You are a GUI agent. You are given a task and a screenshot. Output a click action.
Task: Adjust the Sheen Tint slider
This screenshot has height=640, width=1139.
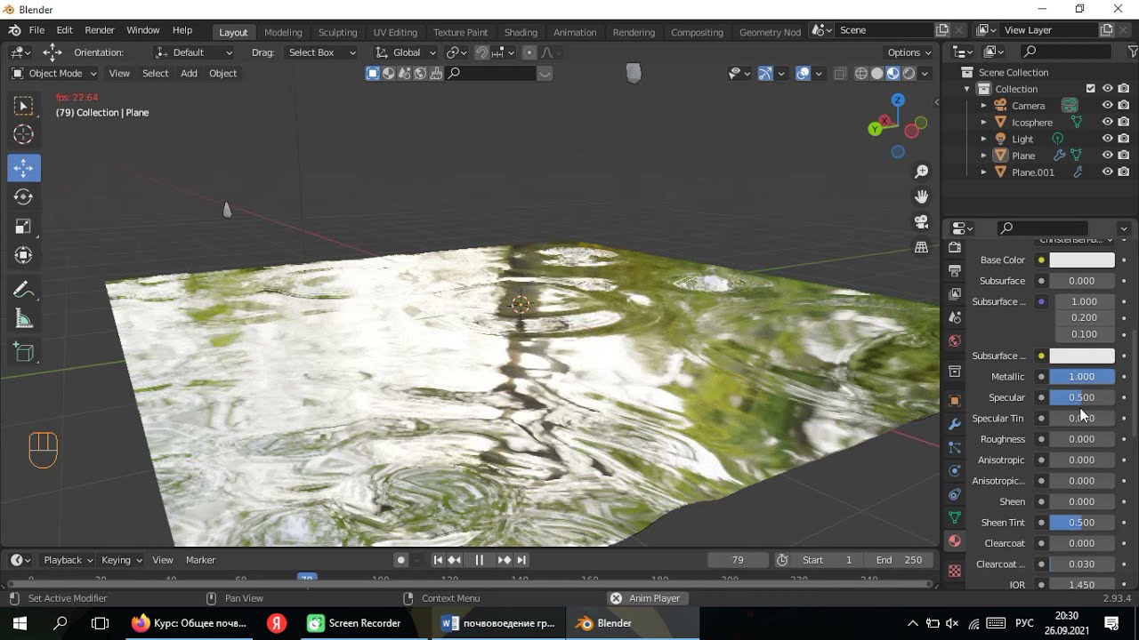1082,523
